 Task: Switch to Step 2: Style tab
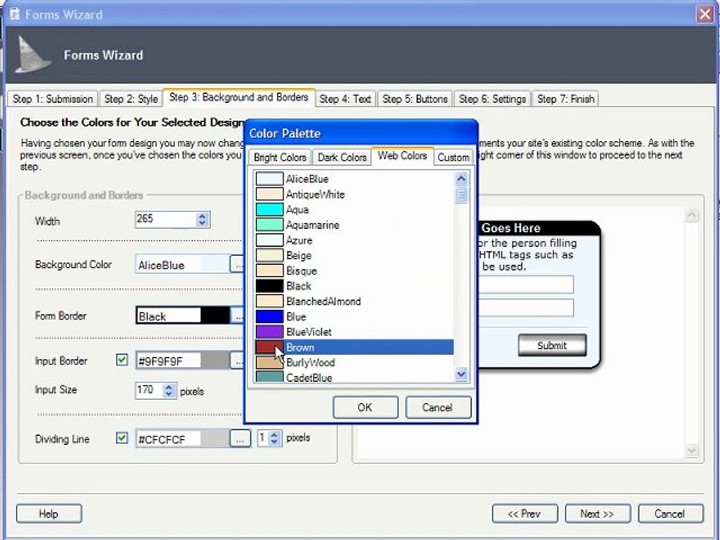tap(130, 99)
